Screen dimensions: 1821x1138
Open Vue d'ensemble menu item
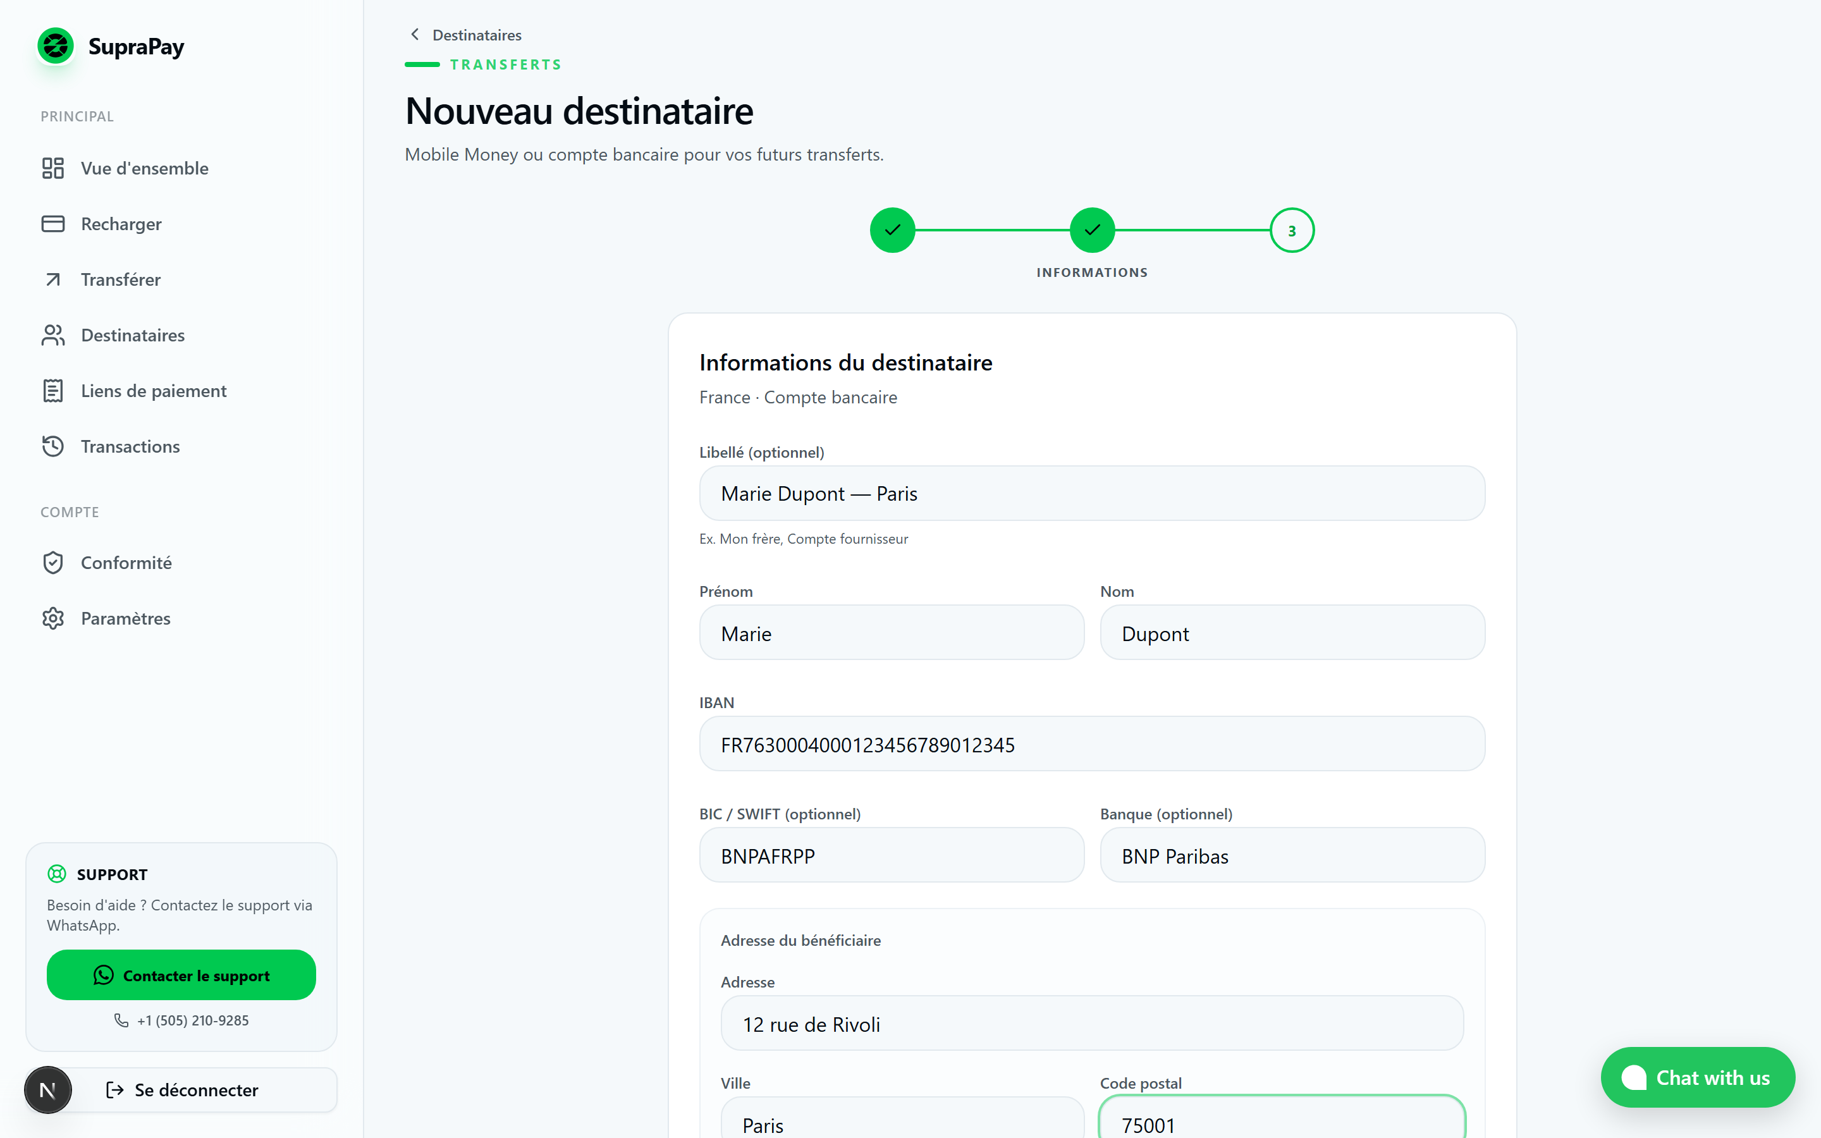pyautogui.click(x=181, y=168)
